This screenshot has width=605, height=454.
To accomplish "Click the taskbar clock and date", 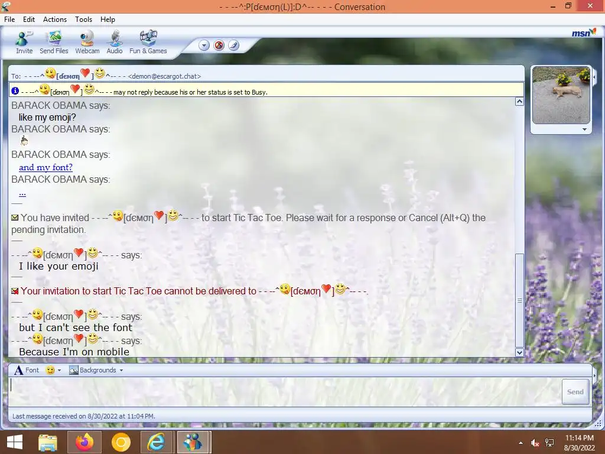I will 579,443.
